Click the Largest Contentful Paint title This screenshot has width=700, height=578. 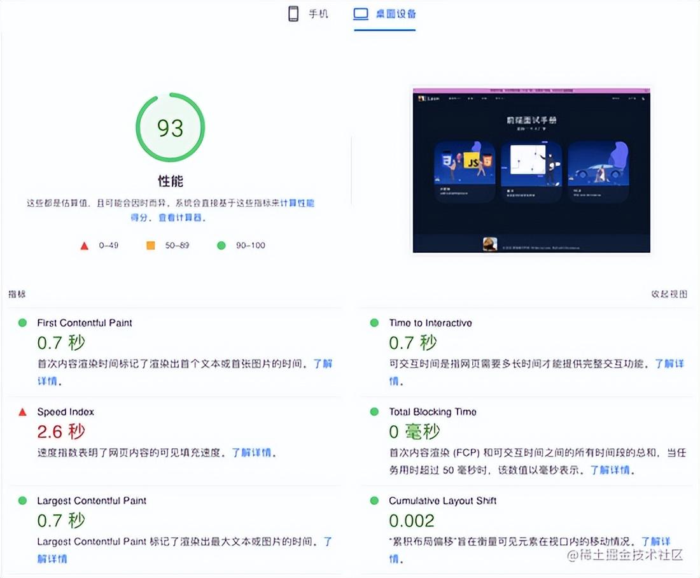point(92,501)
